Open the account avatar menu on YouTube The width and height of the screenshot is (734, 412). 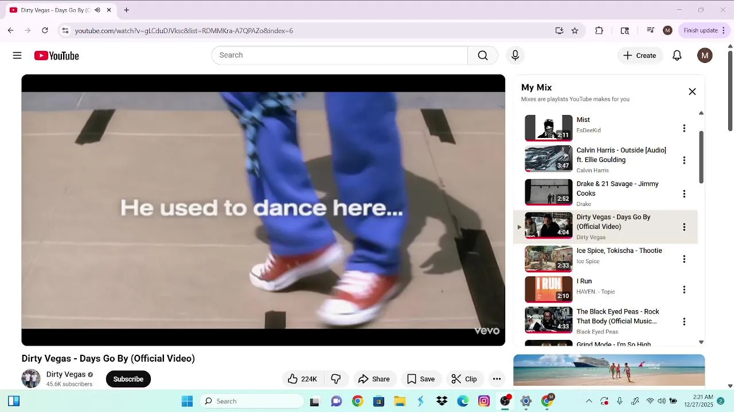pyautogui.click(x=705, y=56)
